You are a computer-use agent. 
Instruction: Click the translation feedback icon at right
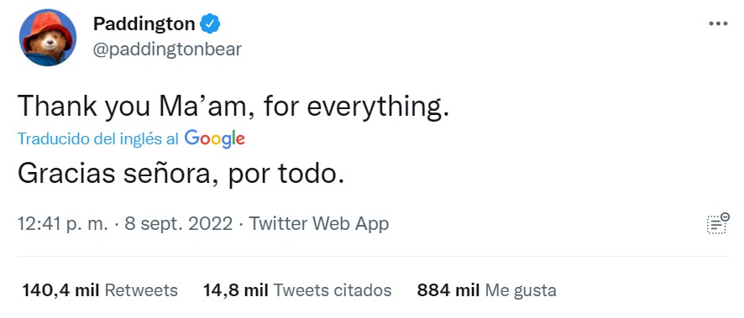[x=718, y=223]
